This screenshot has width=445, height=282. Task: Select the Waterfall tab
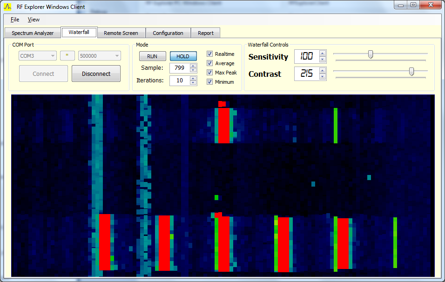[79, 33]
